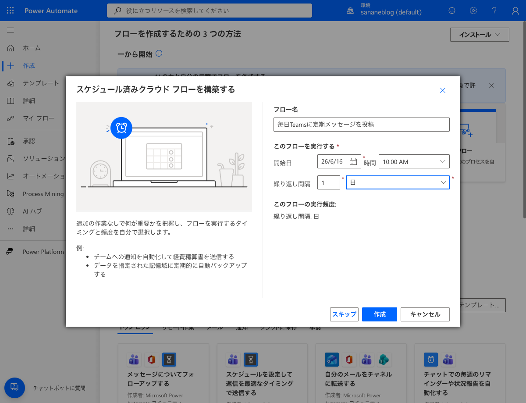Open the 時間 10:00 AM dropdown
The height and width of the screenshot is (403, 526).
414,161
